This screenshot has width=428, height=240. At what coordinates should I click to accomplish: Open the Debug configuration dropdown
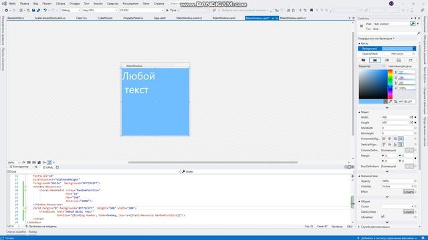[x=70, y=11]
